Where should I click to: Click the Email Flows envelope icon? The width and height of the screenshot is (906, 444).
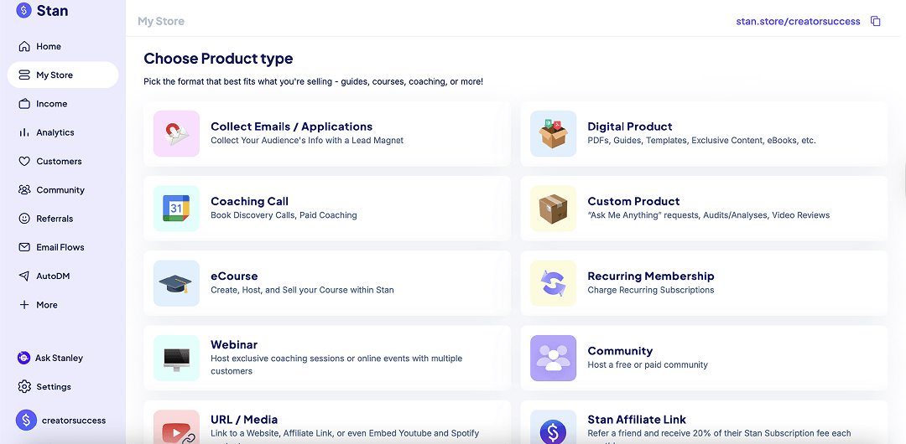click(24, 247)
